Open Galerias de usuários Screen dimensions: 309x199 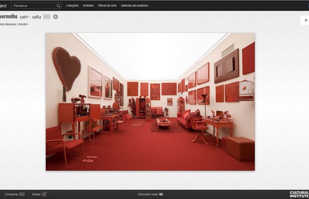click(134, 5)
